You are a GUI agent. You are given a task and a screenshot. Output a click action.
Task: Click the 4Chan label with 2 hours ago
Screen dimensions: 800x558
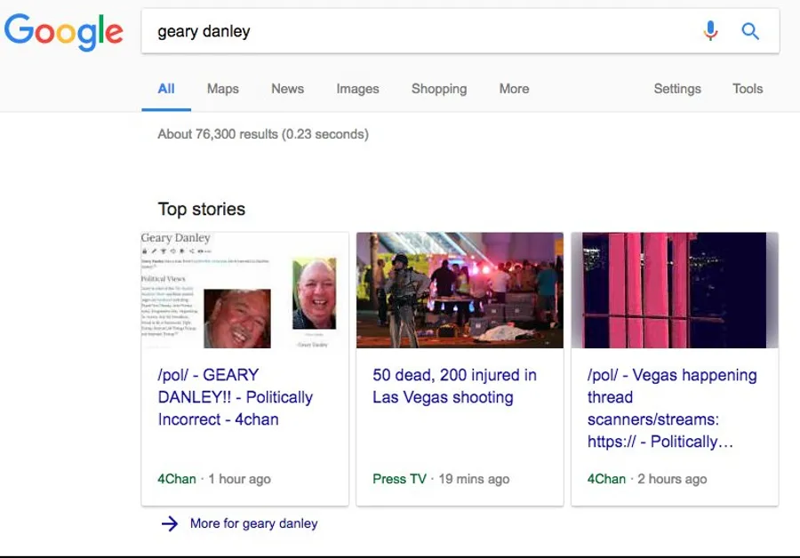(x=606, y=479)
